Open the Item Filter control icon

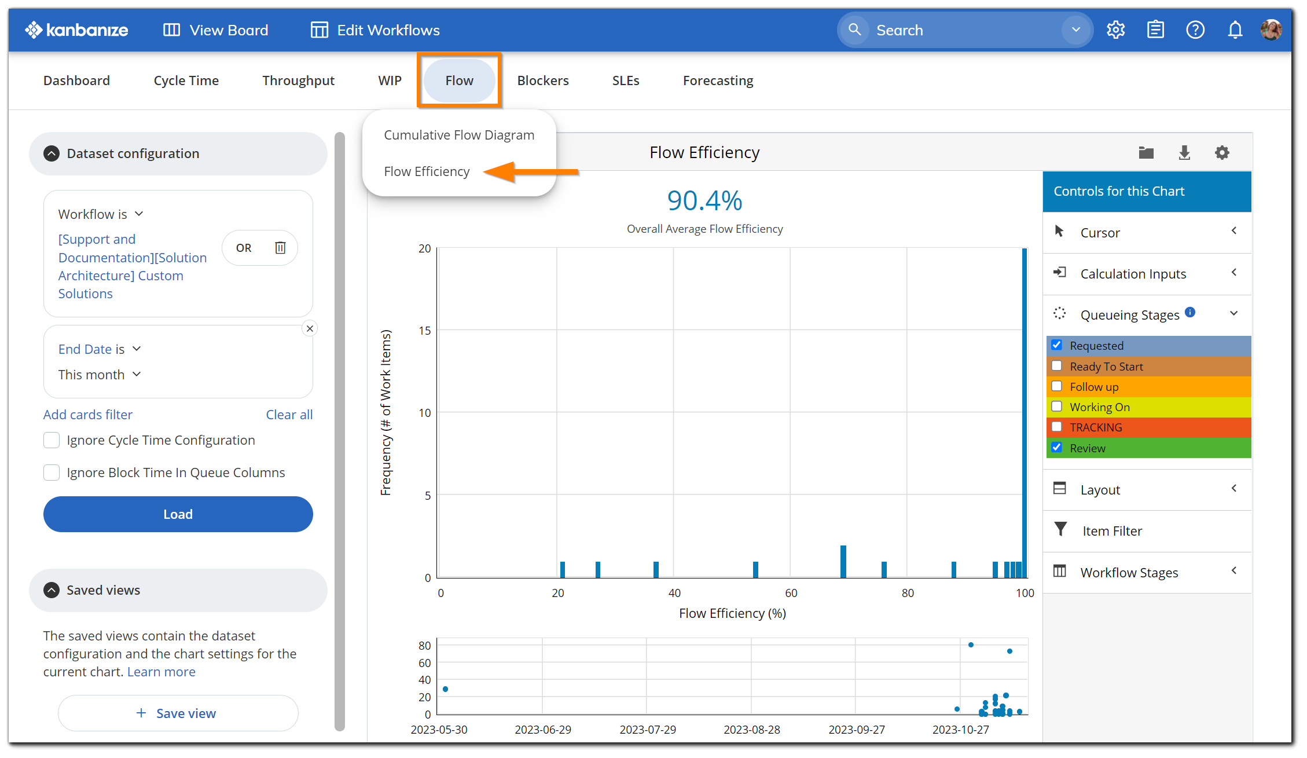[x=1060, y=529]
